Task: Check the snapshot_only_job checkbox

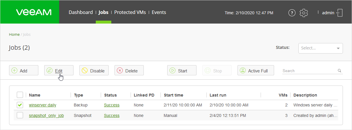Action: [20, 115]
